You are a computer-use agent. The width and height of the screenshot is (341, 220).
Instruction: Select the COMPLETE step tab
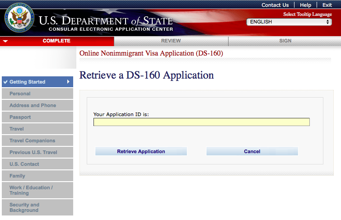(56, 41)
